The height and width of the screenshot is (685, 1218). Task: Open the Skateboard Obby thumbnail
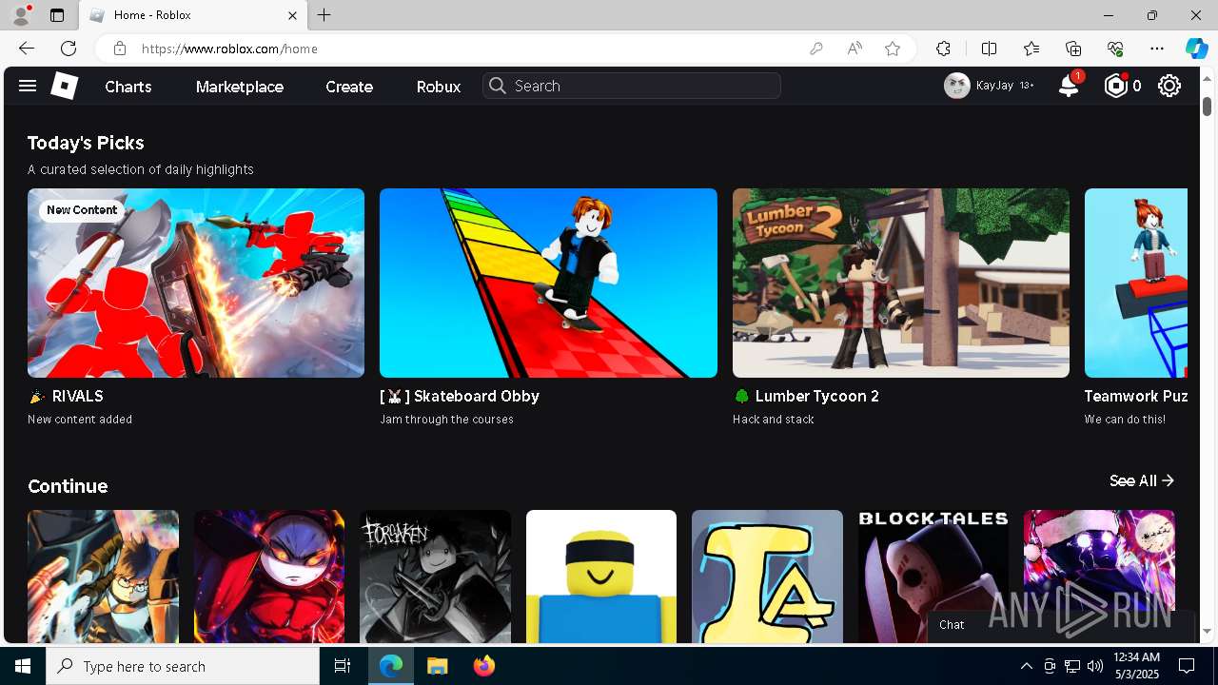[x=548, y=283]
